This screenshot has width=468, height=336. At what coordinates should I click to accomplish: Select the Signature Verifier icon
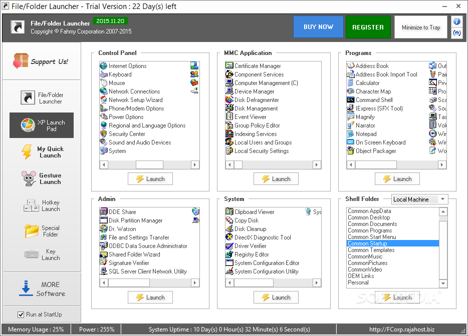(104, 262)
